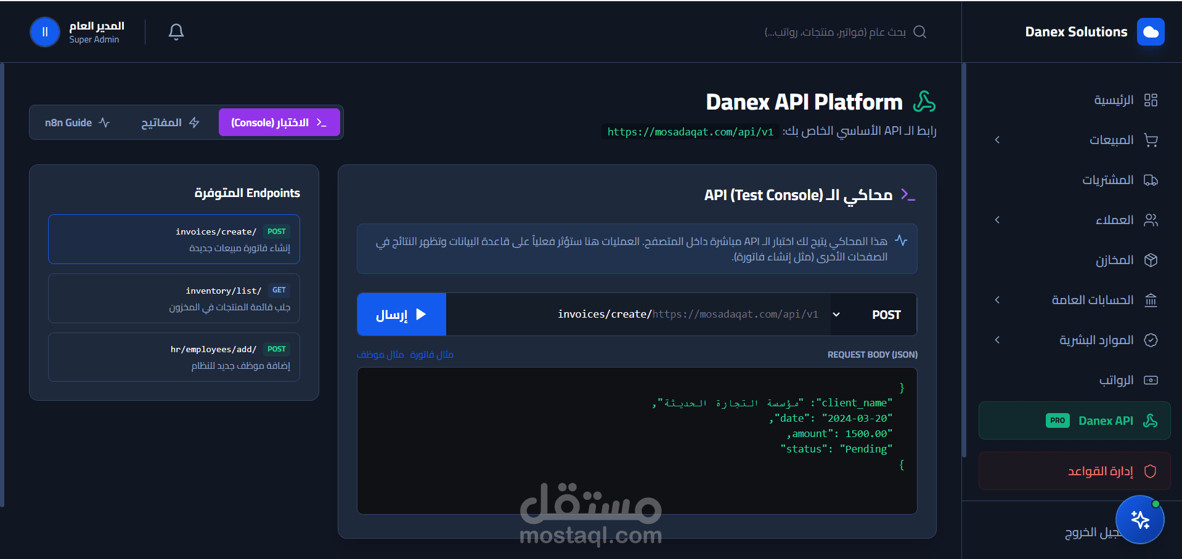Expand the المبيعات submenu chevron
The height and width of the screenshot is (559, 1182).
point(997,140)
